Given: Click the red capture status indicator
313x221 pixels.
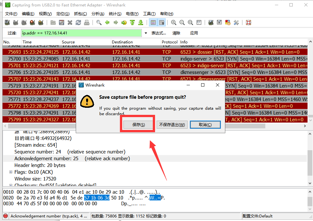Looking at the screenshot, I should pos(5,216).
